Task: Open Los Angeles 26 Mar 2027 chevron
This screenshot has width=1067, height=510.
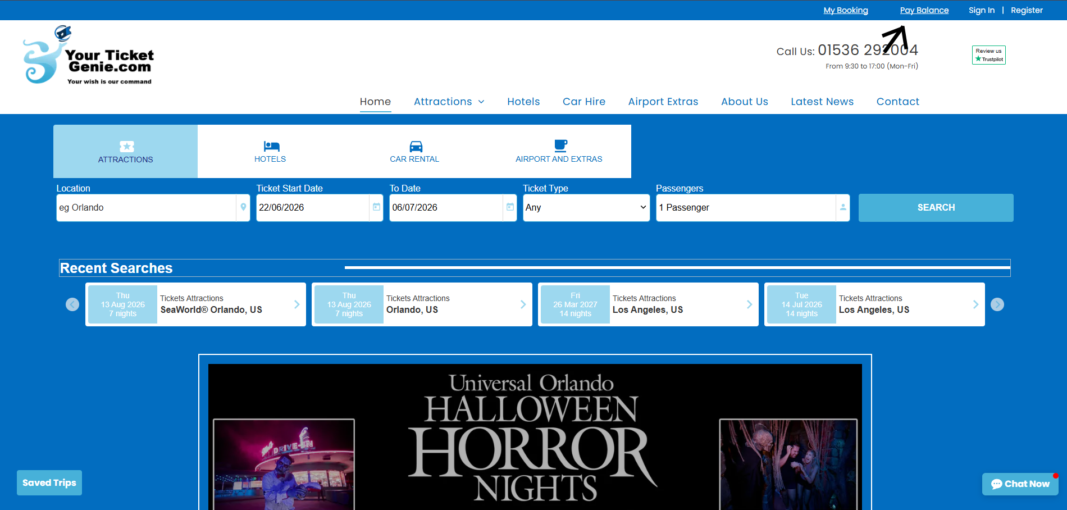Action: point(749,304)
